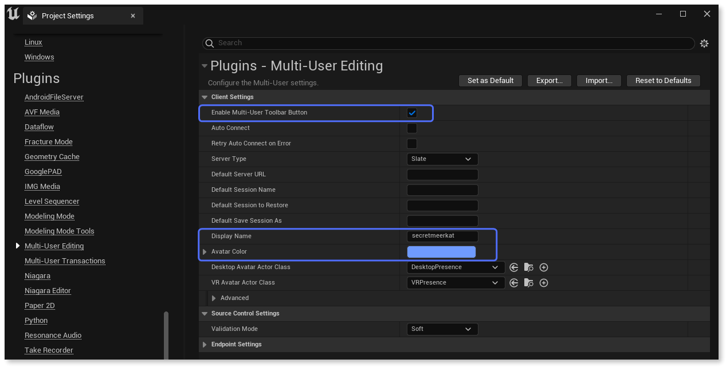Click the Set as Default button
This screenshot has width=726, height=367.
[x=490, y=80]
